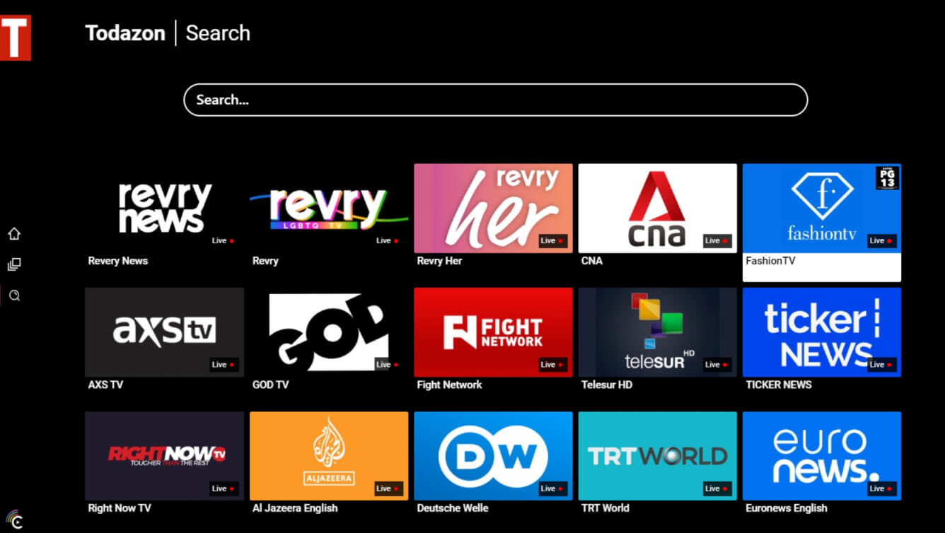Open the library collections sidebar icon
945x533 pixels.
point(14,264)
